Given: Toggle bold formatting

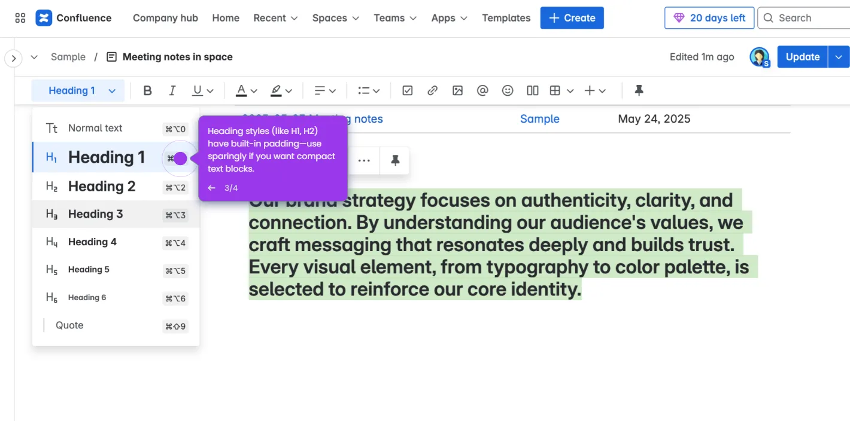Looking at the screenshot, I should tap(147, 91).
